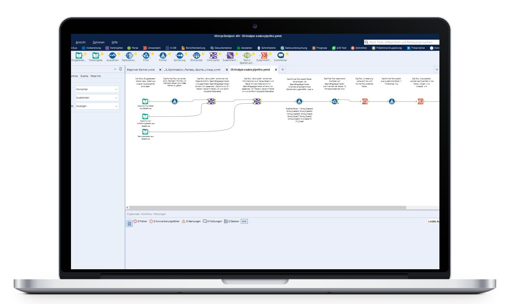The height and width of the screenshot is (304, 508).
Task: Expand the Anzeigen dropdown
Action: click(x=97, y=106)
